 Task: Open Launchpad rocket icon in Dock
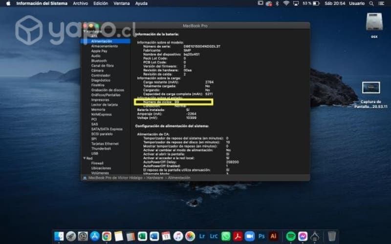tap(71, 236)
